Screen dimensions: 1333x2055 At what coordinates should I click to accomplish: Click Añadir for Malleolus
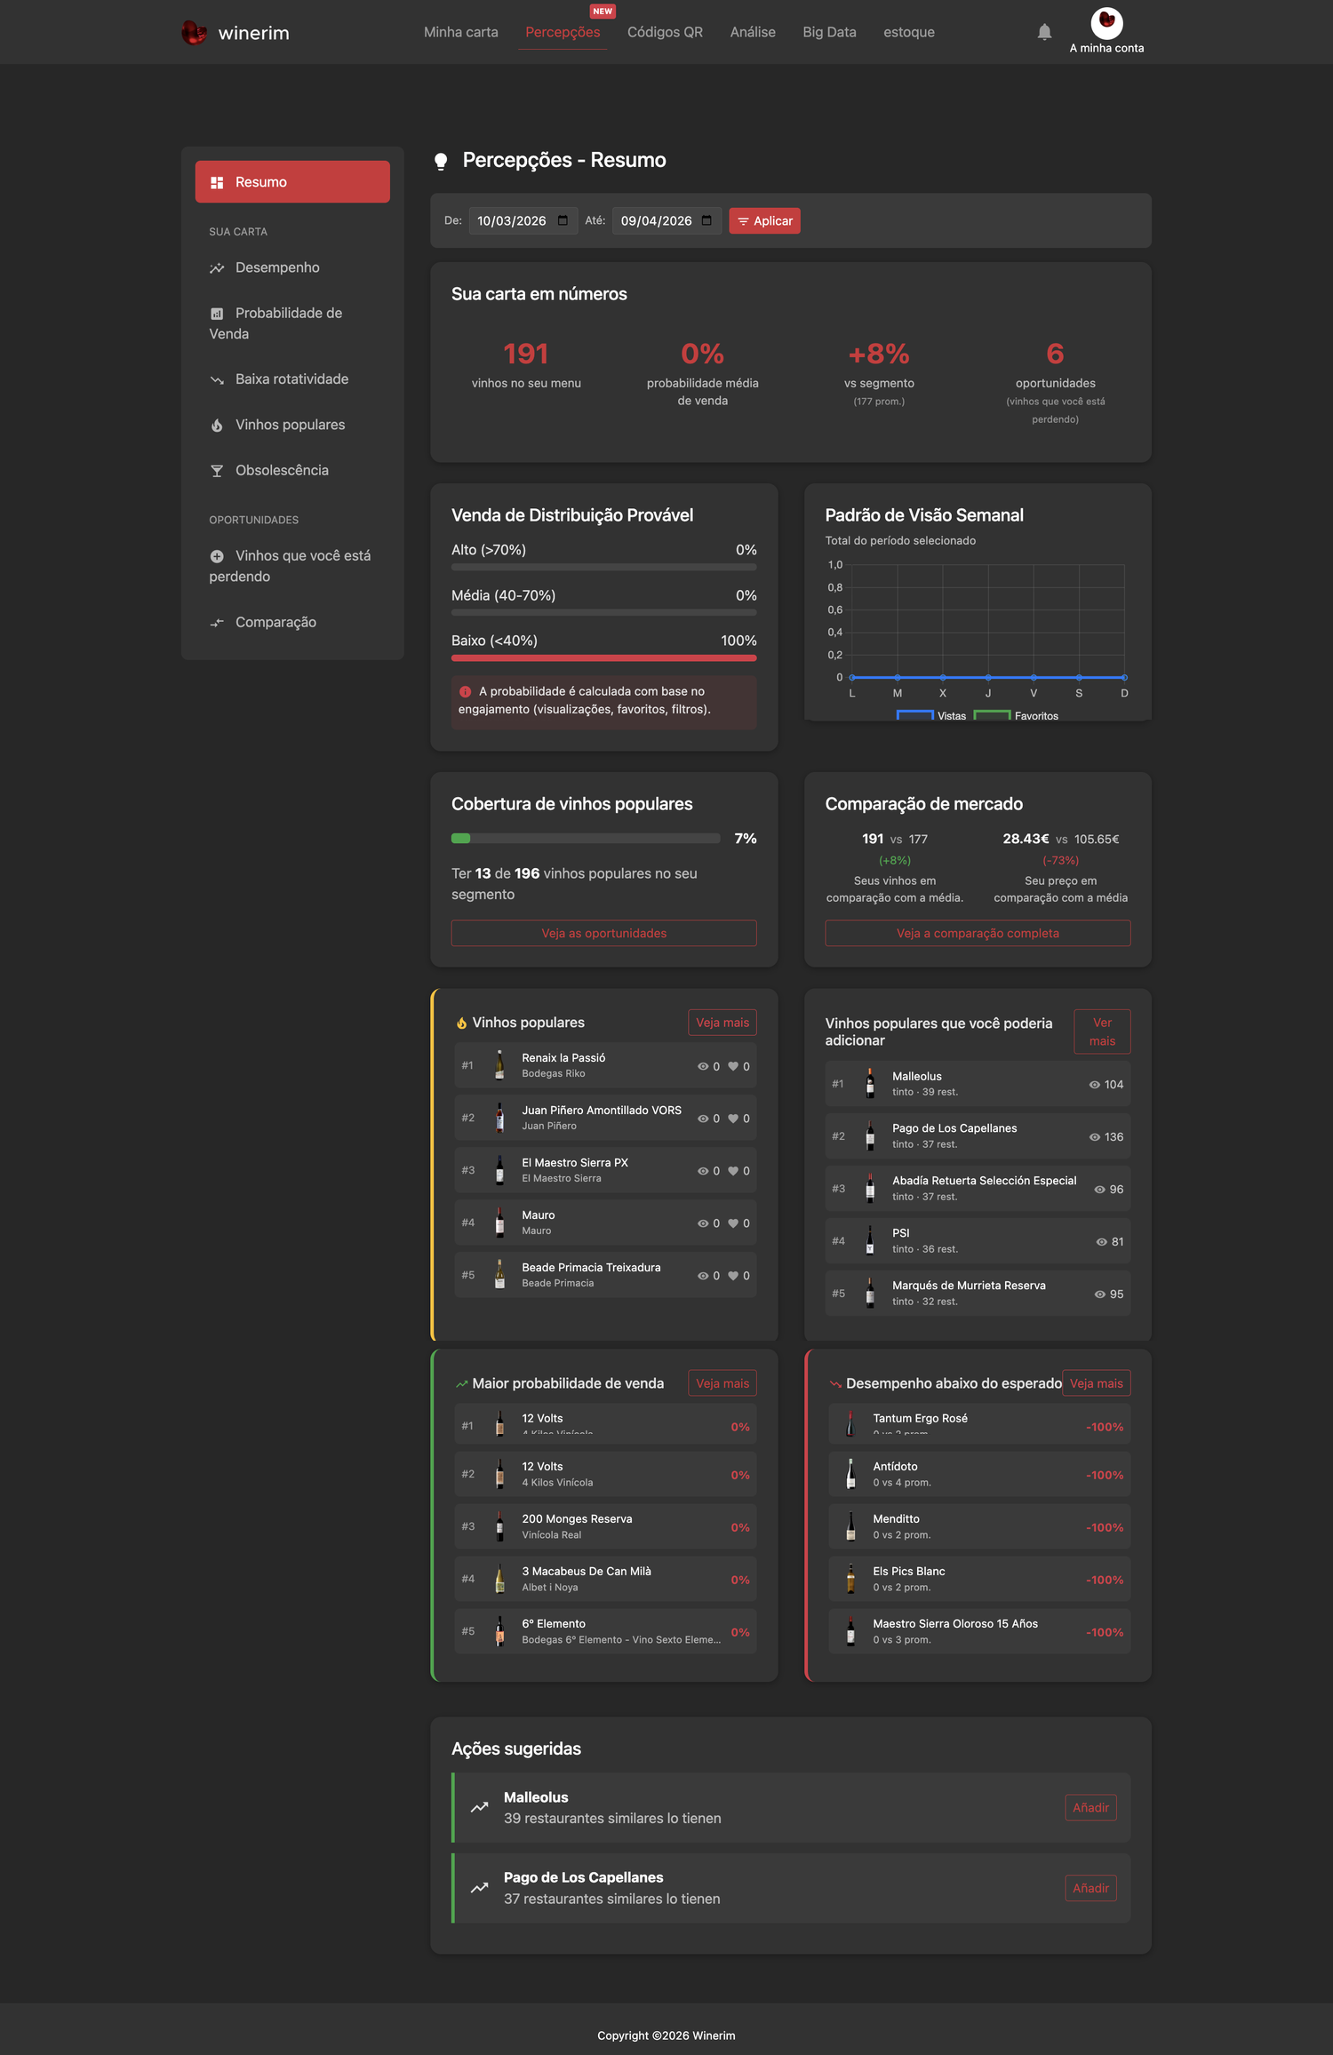1090,1808
